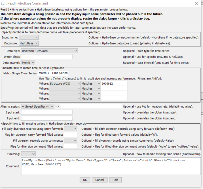The height and width of the screenshot is (189, 203).
Task: Close the Edit ReadHydroBase Command dialog
Action: click(196, 3)
